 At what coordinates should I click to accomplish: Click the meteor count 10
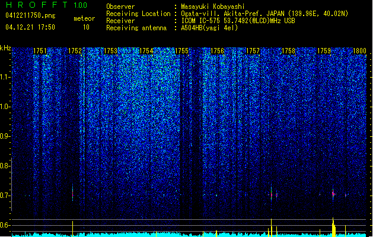[x=86, y=27]
